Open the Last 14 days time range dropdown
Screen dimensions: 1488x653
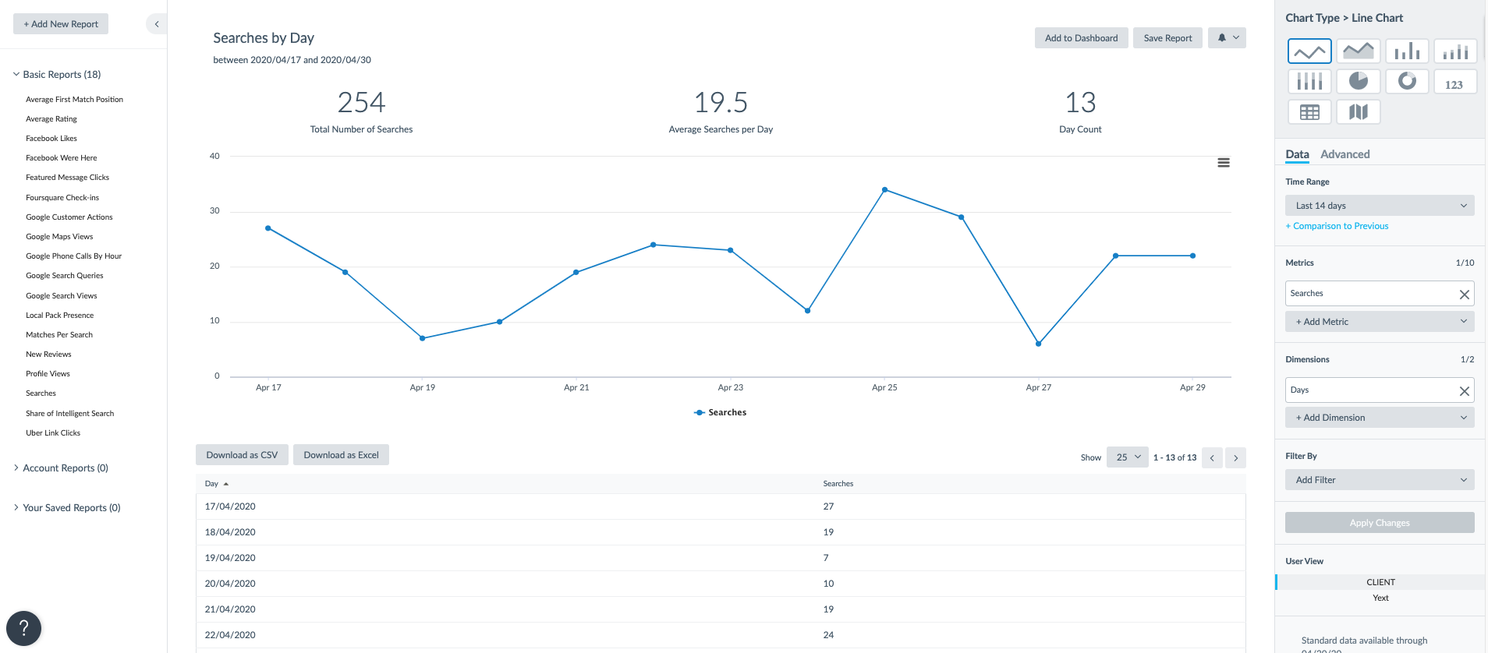click(x=1379, y=206)
